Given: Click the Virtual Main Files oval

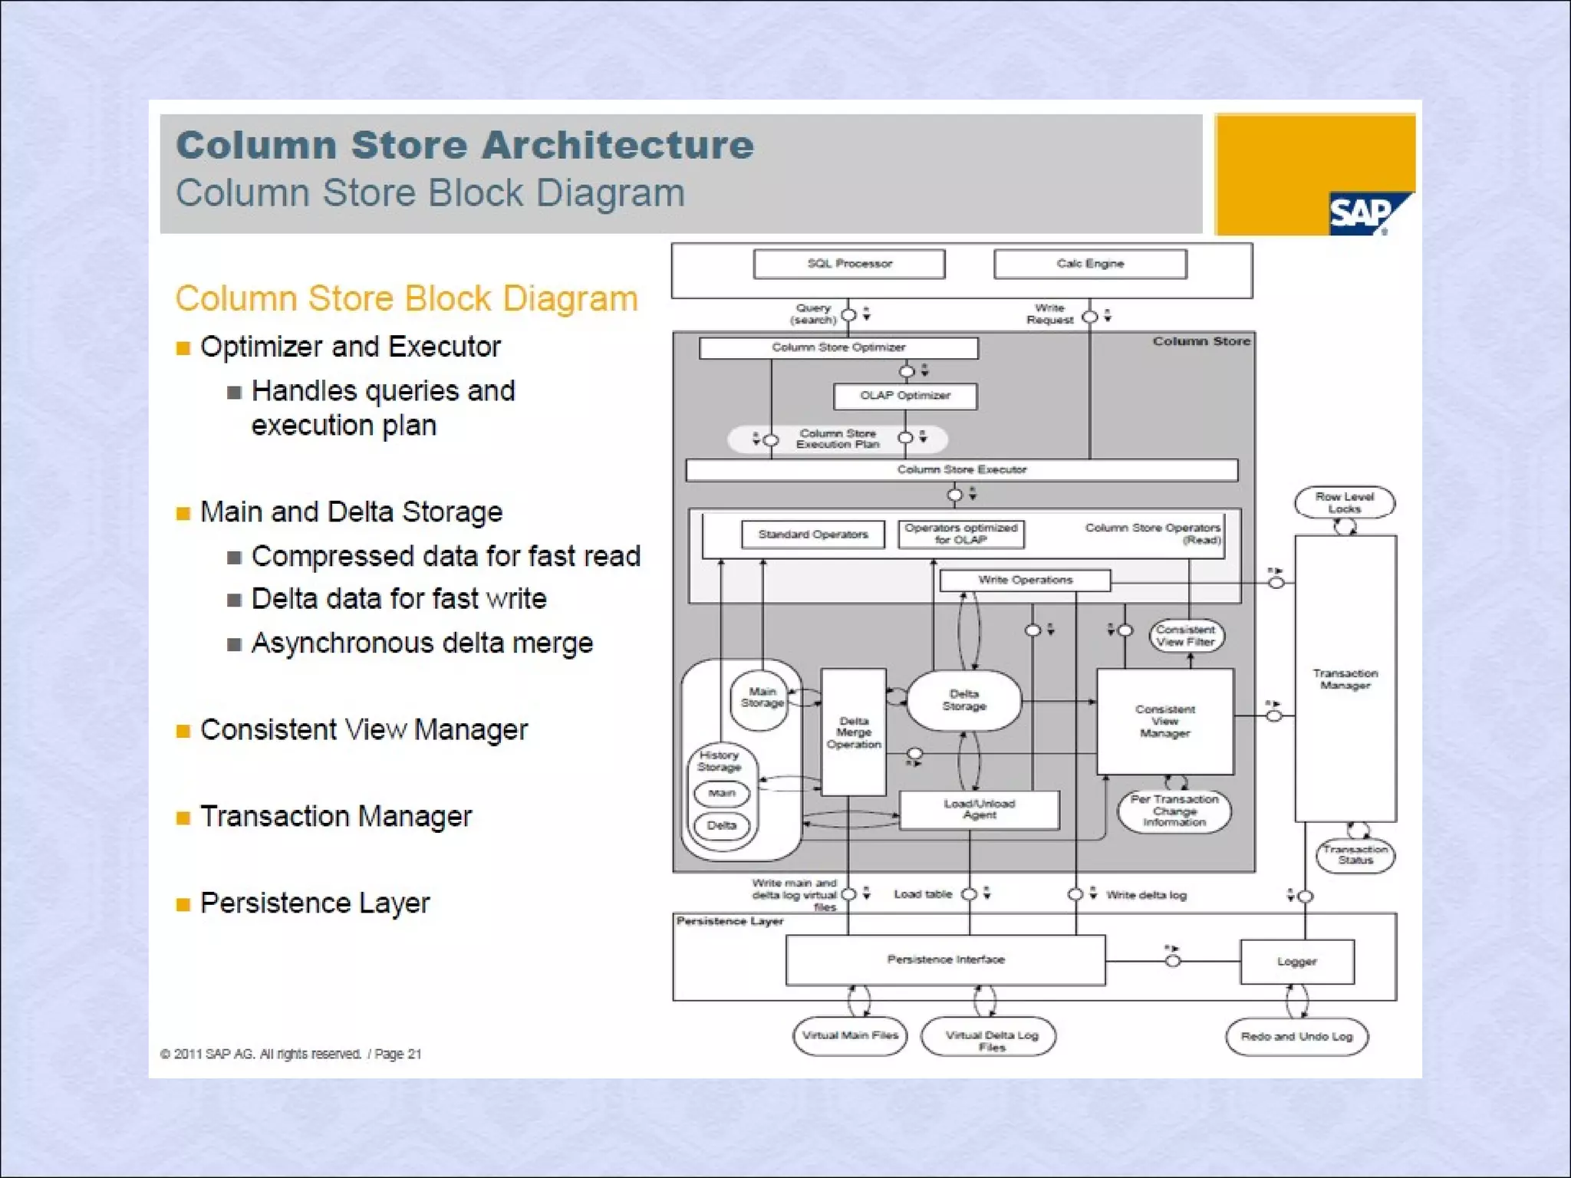Looking at the screenshot, I should (849, 1035).
